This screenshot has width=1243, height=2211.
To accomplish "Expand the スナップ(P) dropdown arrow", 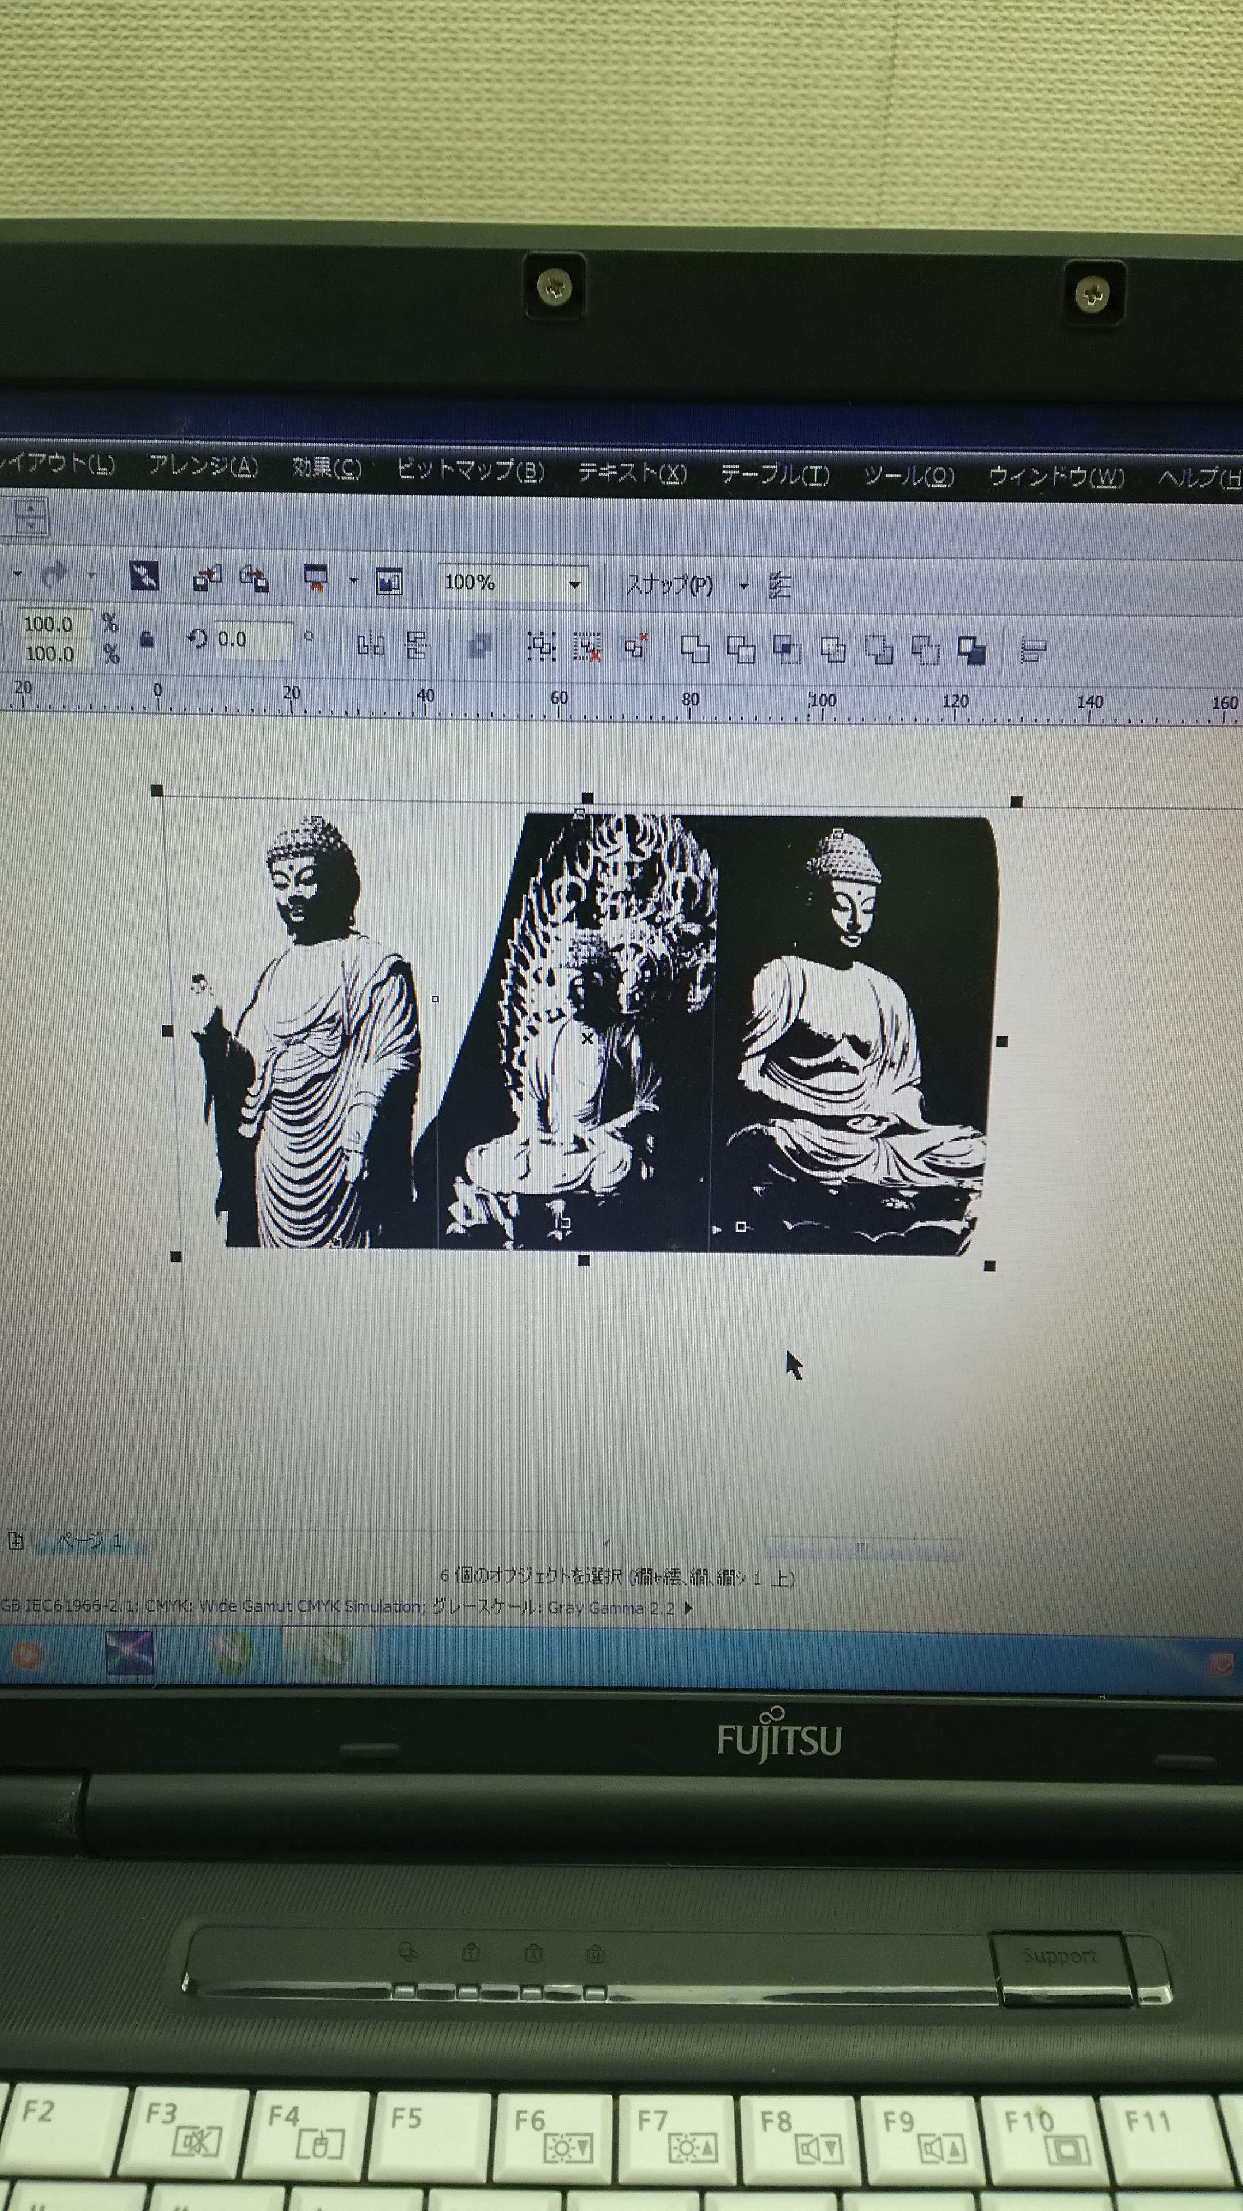I will 743,586.
